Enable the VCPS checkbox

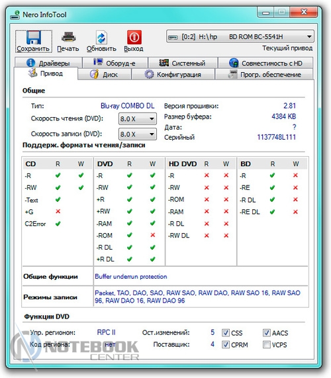[x=266, y=345]
